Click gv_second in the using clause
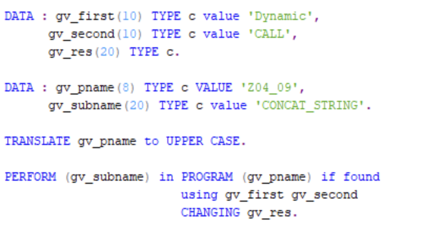The height and width of the screenshot is (250, 423). click(325, 195)
